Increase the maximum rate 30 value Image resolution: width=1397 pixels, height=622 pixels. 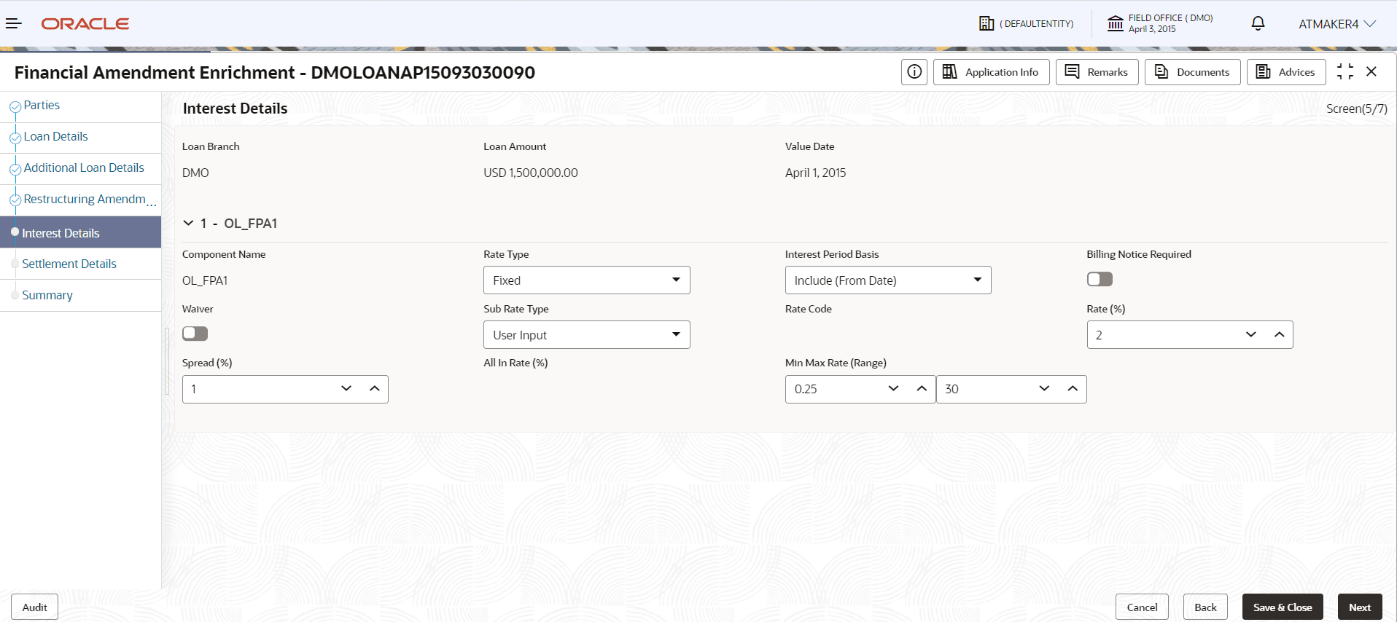click(1073, 389)
